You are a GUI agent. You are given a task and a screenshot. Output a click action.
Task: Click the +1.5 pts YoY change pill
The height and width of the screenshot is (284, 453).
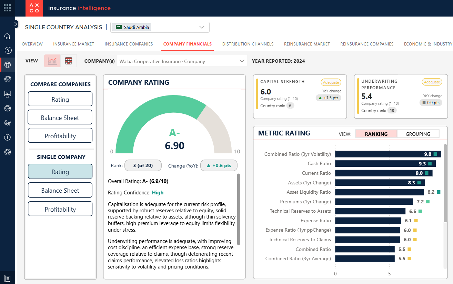[329, 98]
